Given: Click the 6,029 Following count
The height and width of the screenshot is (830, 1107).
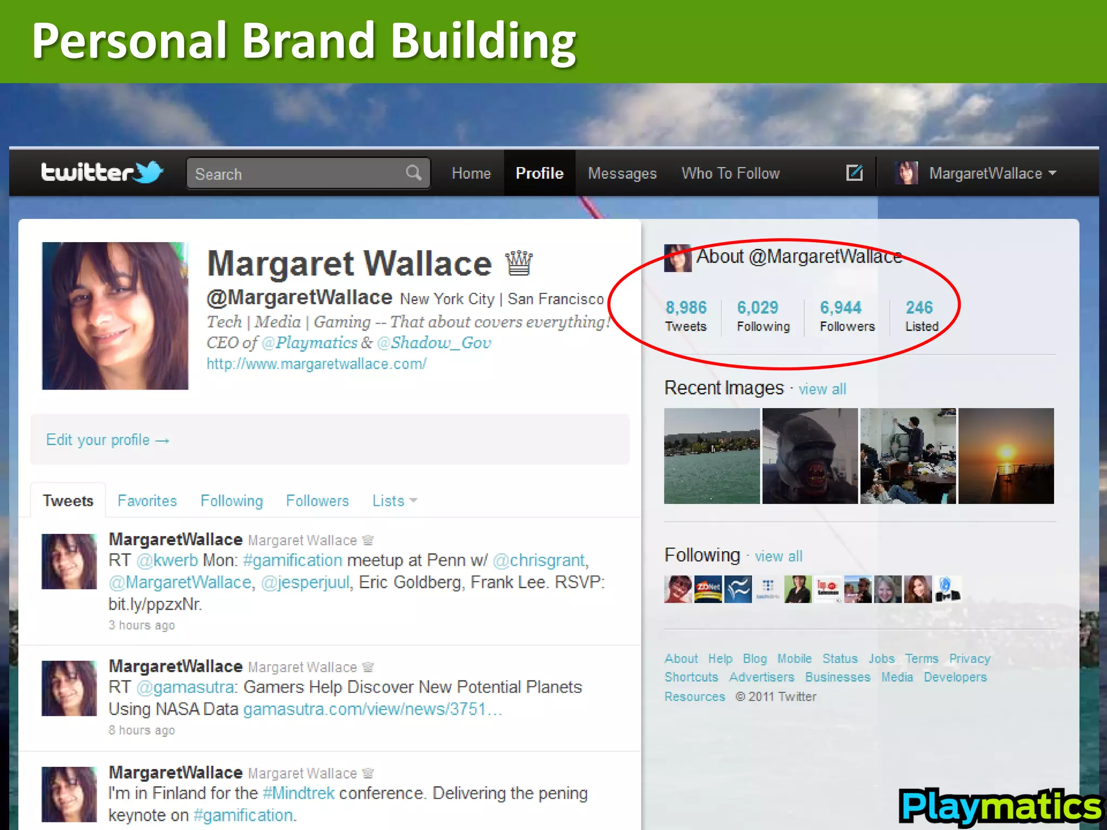Looking at the screenshot, I should click(x=763, y=316).
